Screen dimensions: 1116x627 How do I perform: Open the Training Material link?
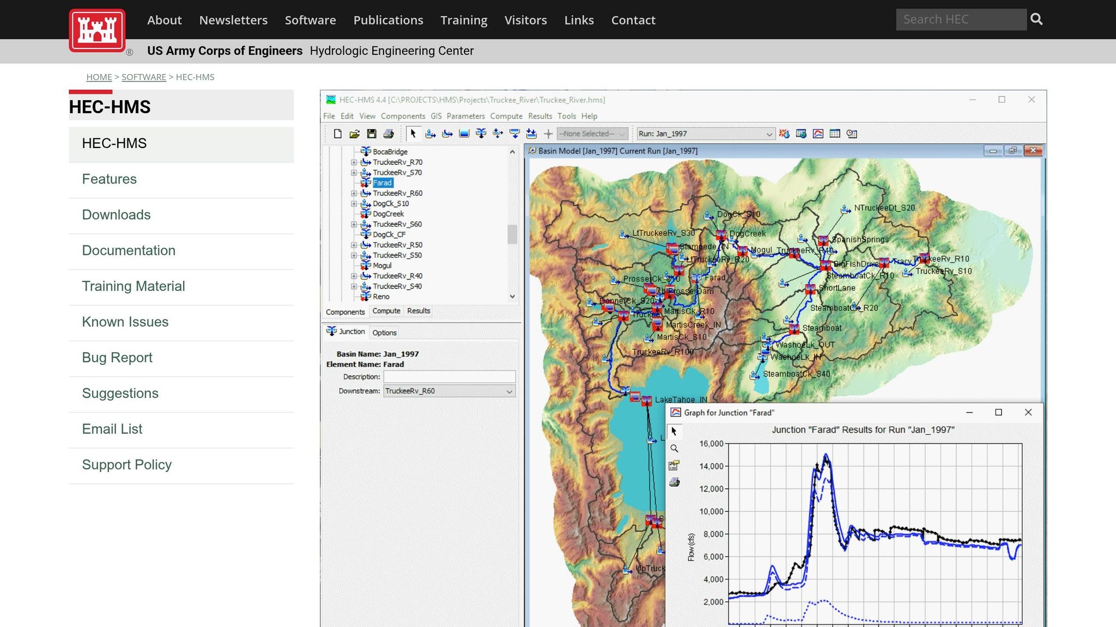pyautogui.click(x=134, y=286)
